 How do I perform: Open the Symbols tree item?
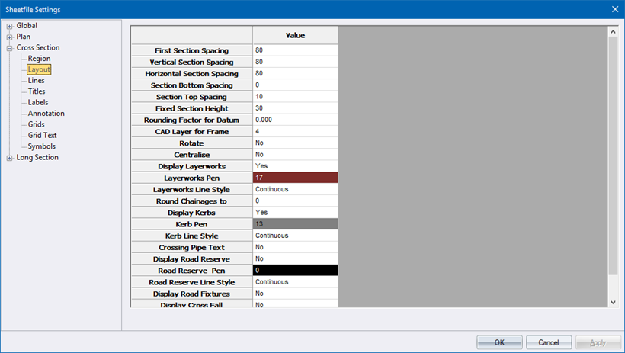[x=41, y=146]
